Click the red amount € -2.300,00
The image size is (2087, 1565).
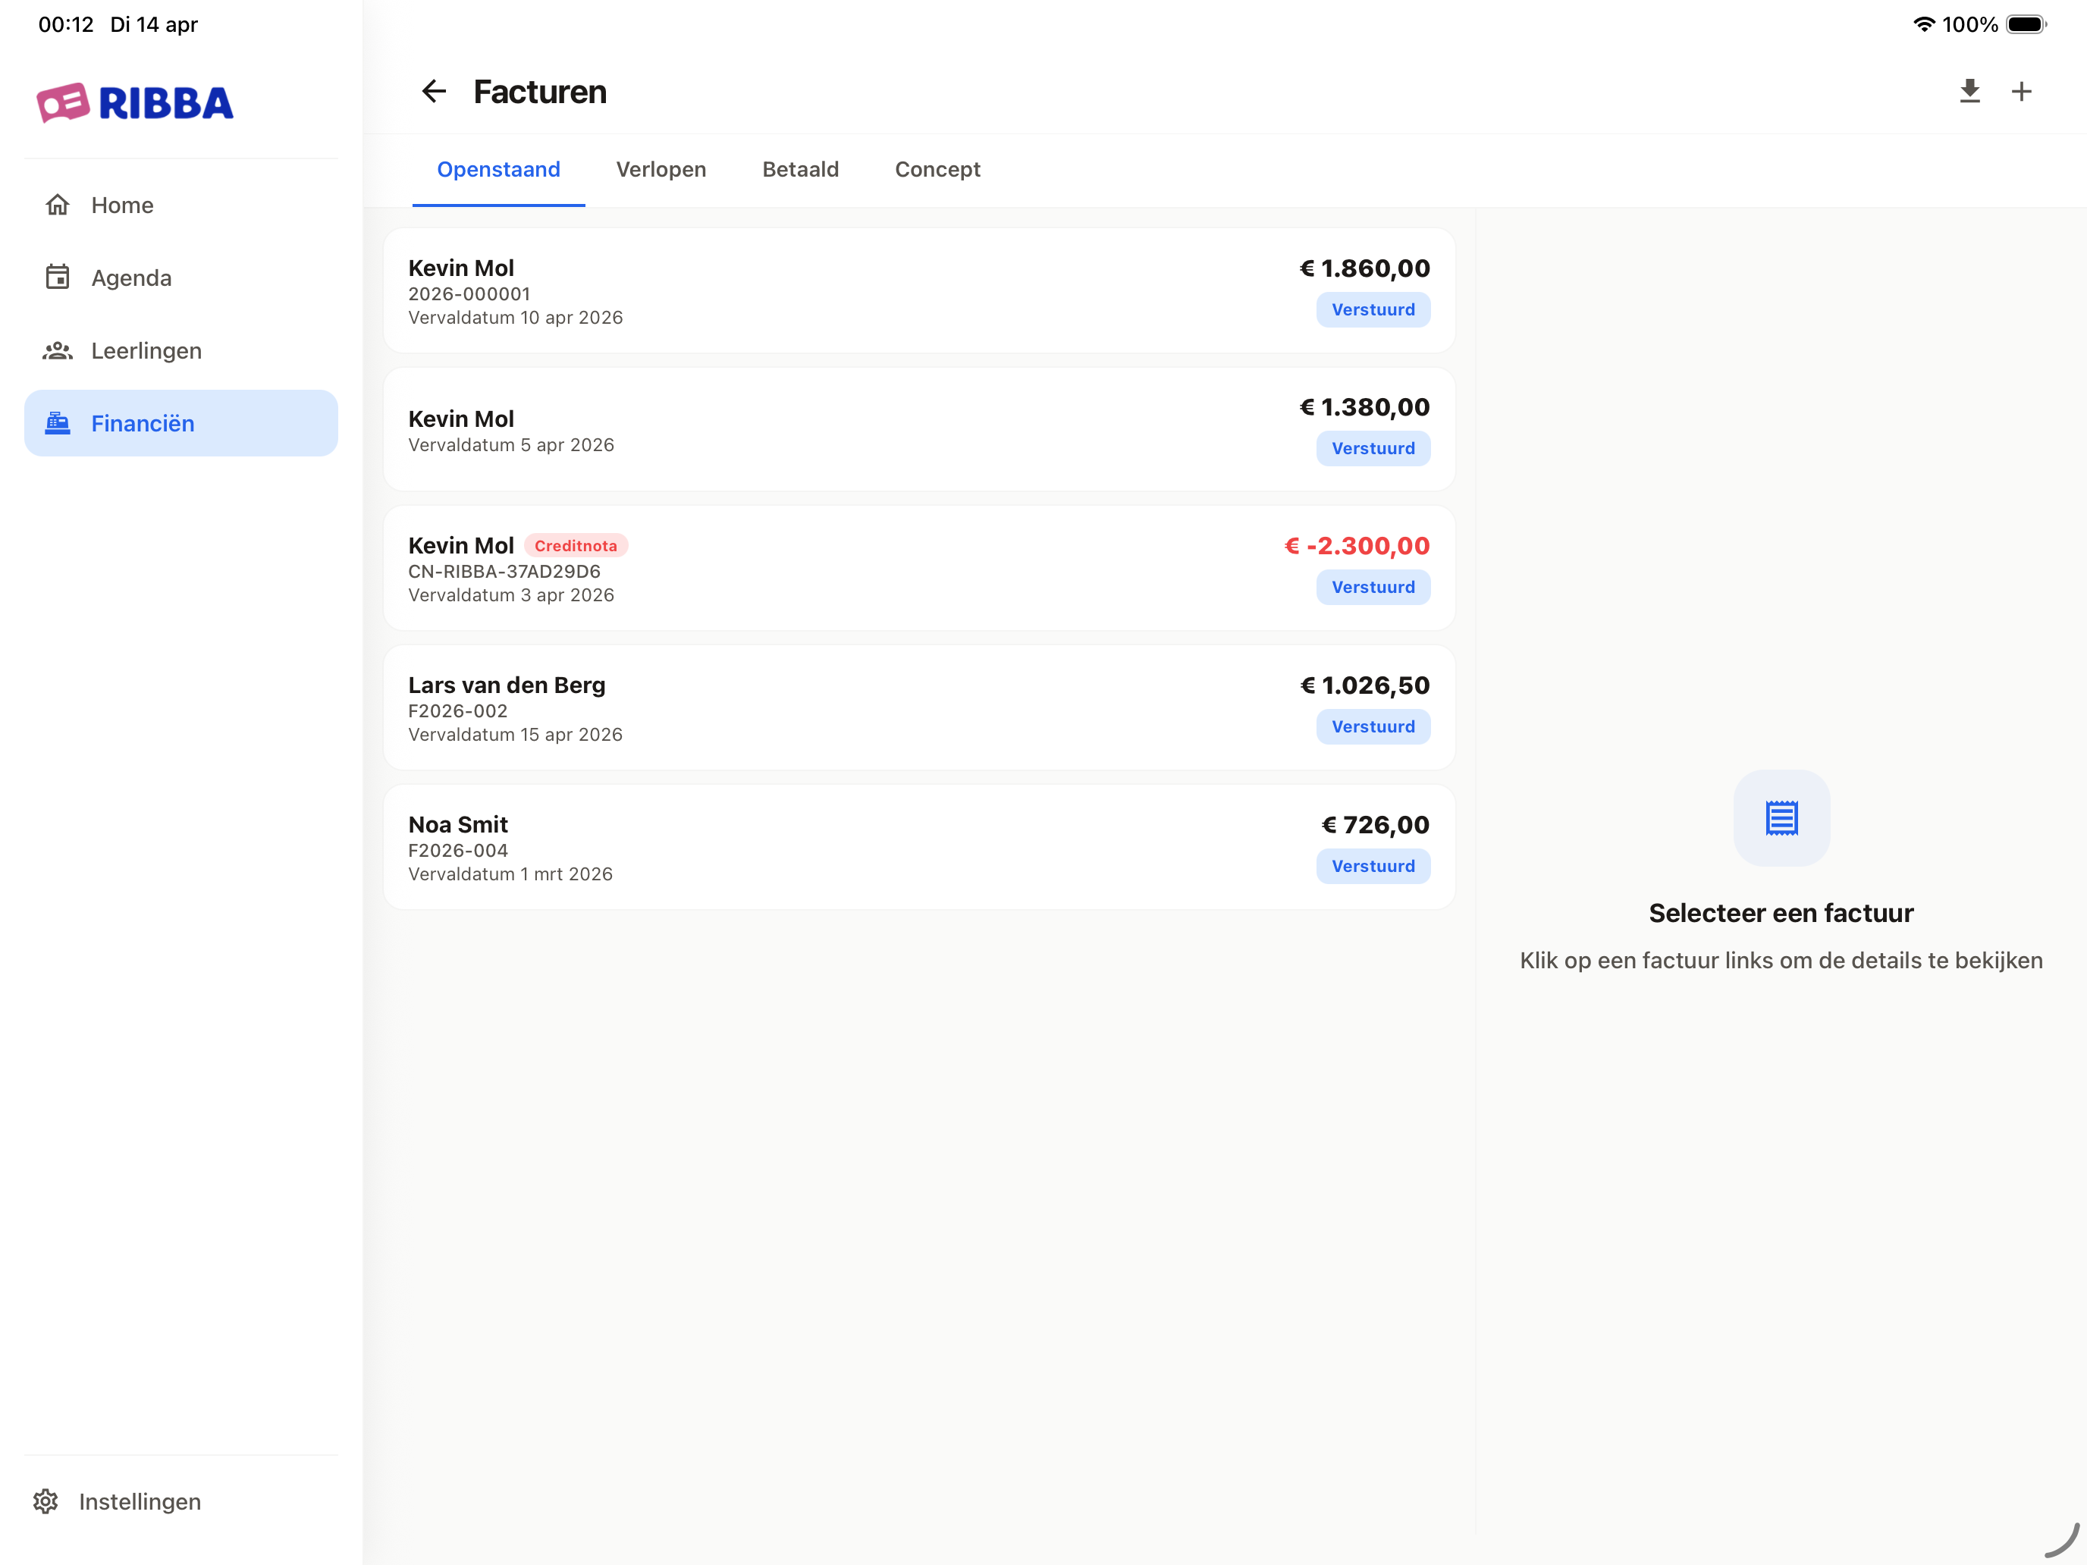(x=1357, y=545)
